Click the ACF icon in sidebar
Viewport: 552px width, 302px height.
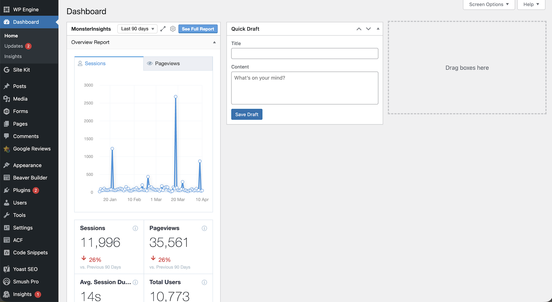[7, 240]
